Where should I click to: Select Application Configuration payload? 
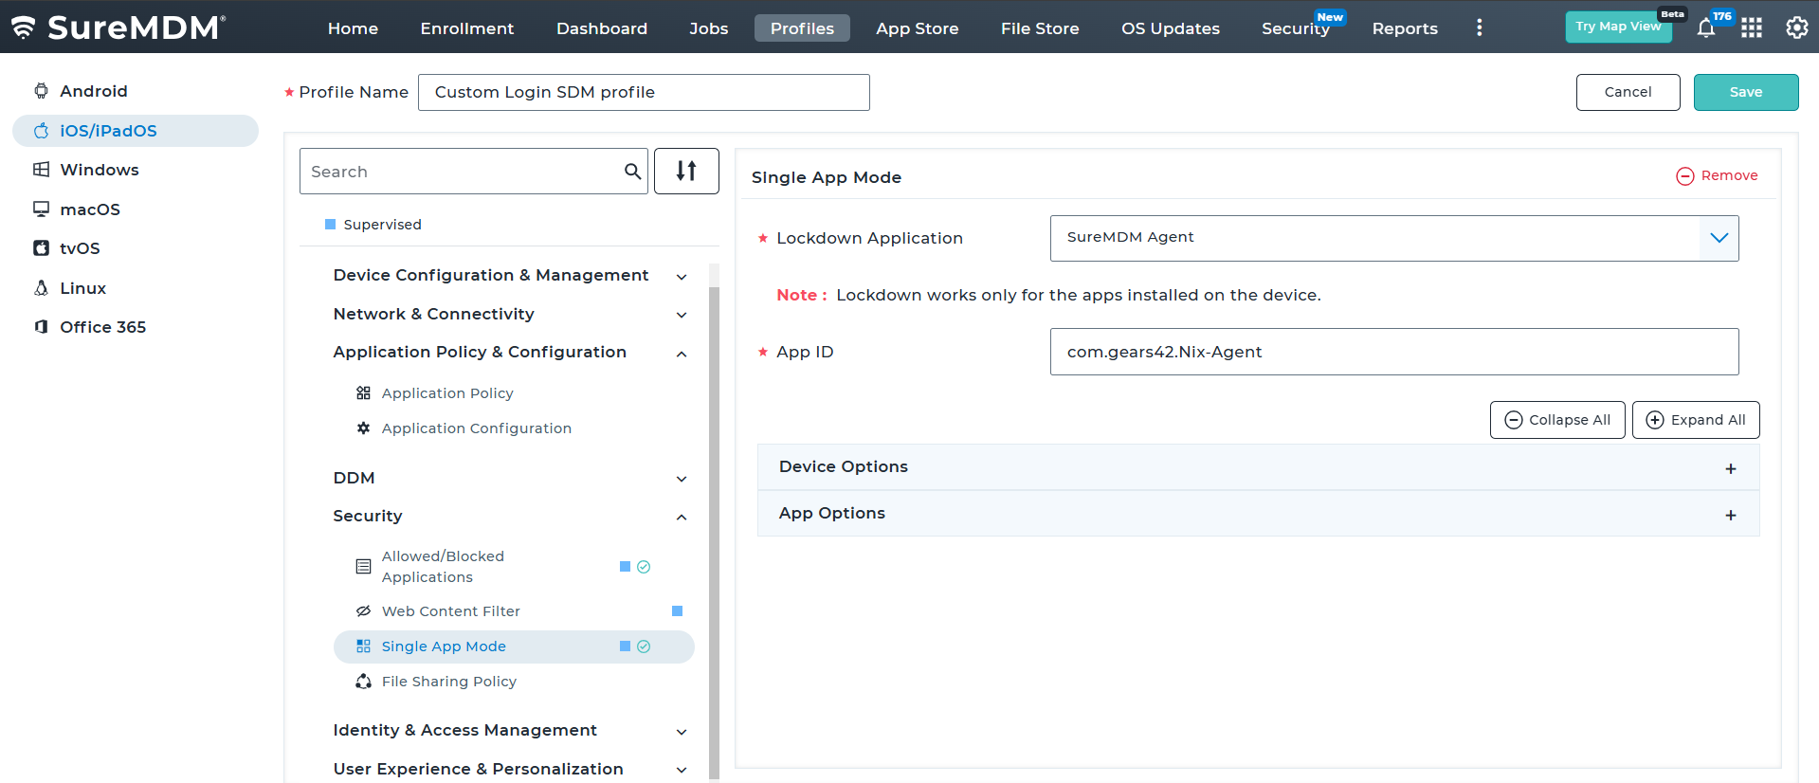pos(477,428)
